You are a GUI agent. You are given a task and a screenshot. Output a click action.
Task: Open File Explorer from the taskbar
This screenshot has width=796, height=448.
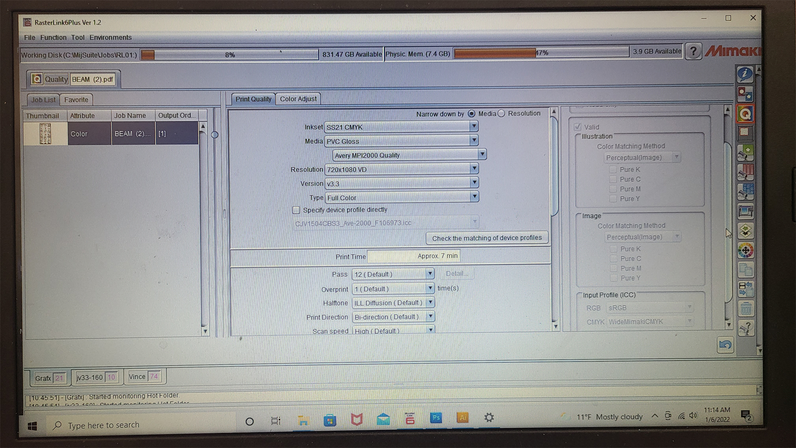point(303,420)
